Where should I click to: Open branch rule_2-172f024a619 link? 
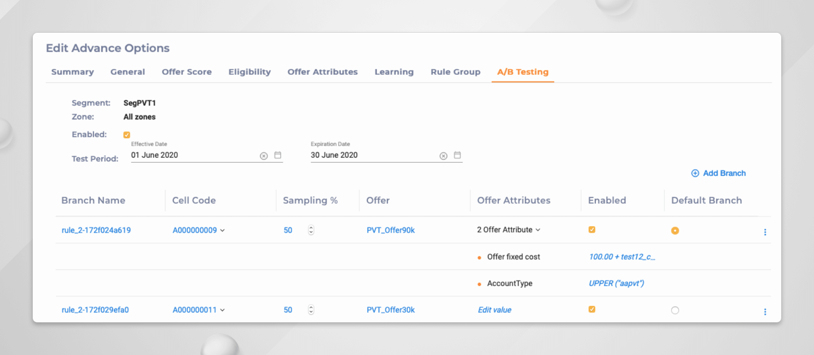(x=96, y=230)
